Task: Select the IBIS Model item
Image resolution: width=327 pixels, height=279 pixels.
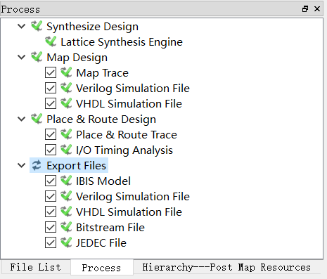Action: [x=103, y=181]
